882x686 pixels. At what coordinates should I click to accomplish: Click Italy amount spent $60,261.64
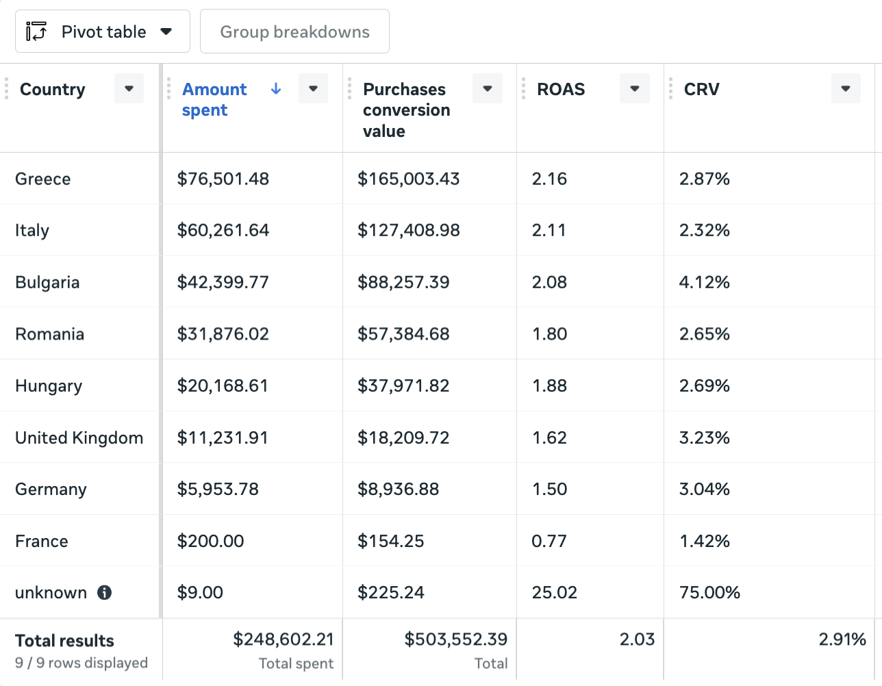point(223,230)
